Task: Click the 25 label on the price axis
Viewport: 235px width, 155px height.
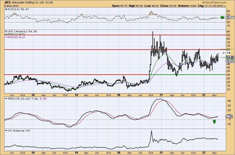Action: 228,79
